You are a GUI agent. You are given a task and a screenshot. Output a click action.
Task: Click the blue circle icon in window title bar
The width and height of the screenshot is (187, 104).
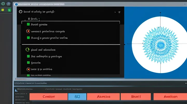pos(17,4)
